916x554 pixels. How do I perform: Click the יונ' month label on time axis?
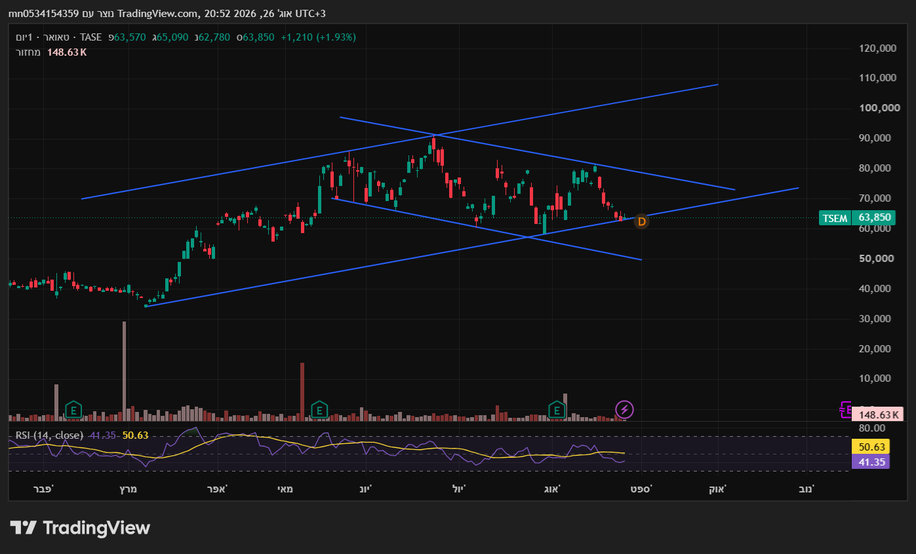365,489
